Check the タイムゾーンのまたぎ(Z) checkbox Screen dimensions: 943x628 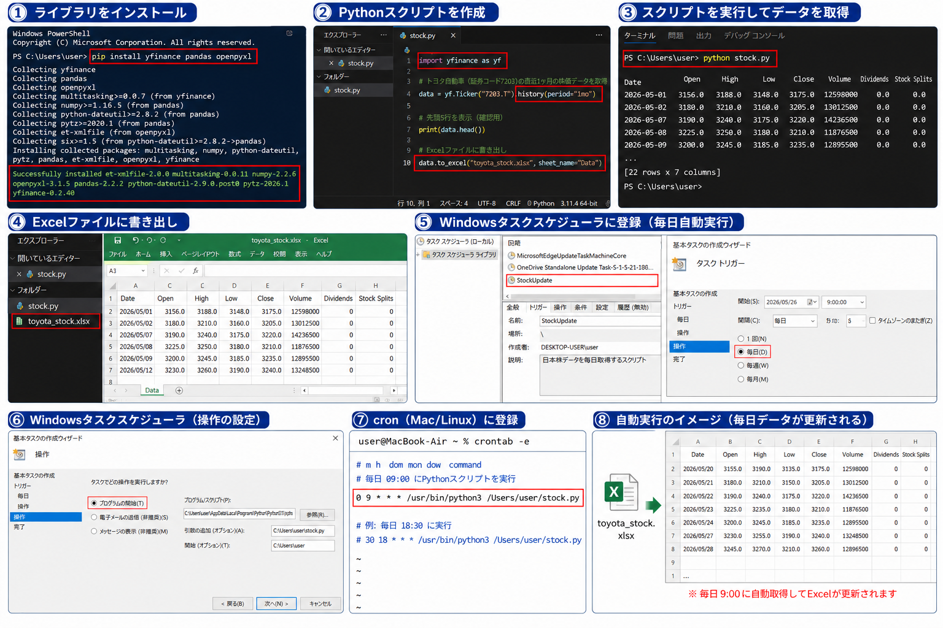click(x=872, y=320)
